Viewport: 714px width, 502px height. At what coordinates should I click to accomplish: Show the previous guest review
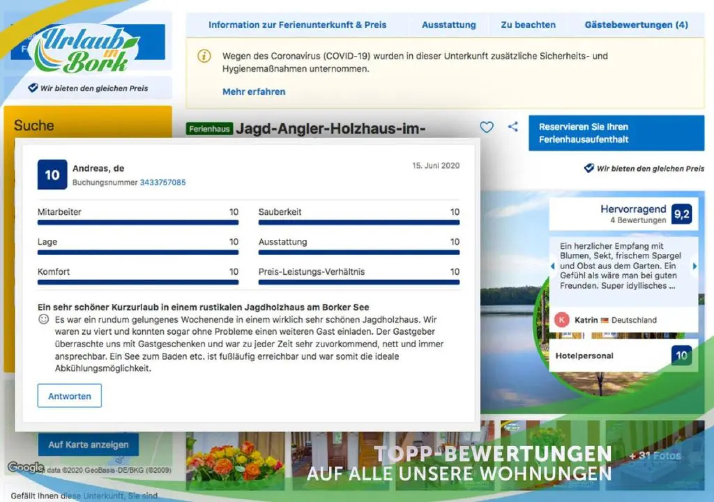coord(553,266)
